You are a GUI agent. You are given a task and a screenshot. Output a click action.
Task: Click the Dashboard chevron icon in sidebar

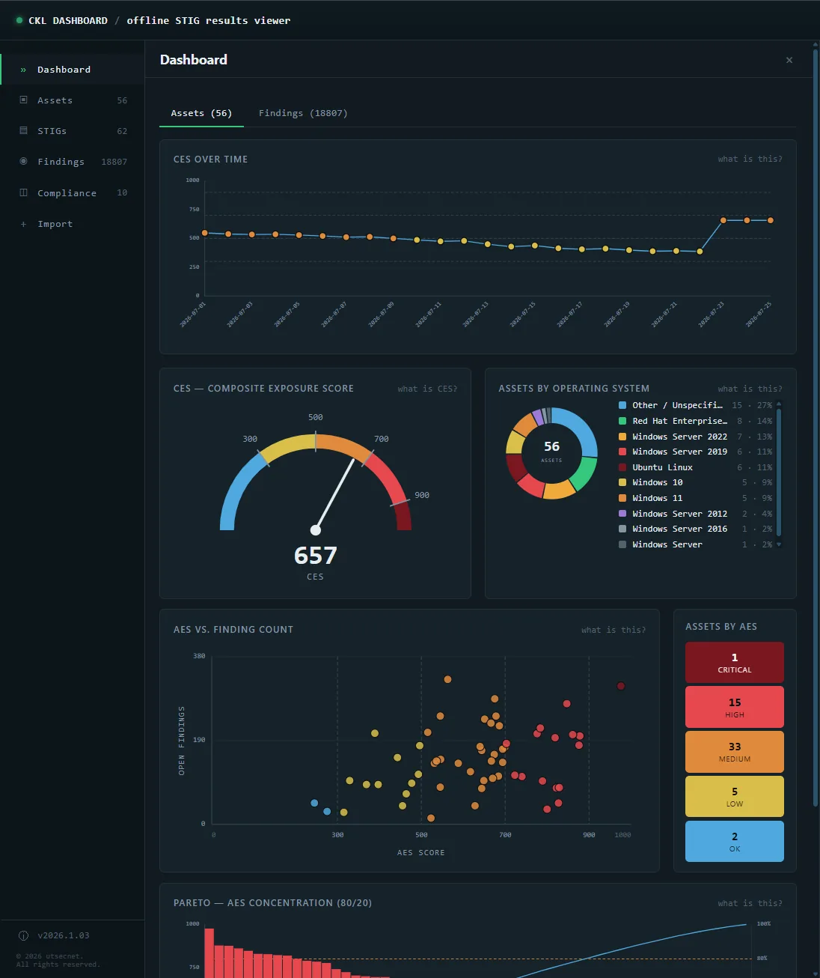(23, 70)
